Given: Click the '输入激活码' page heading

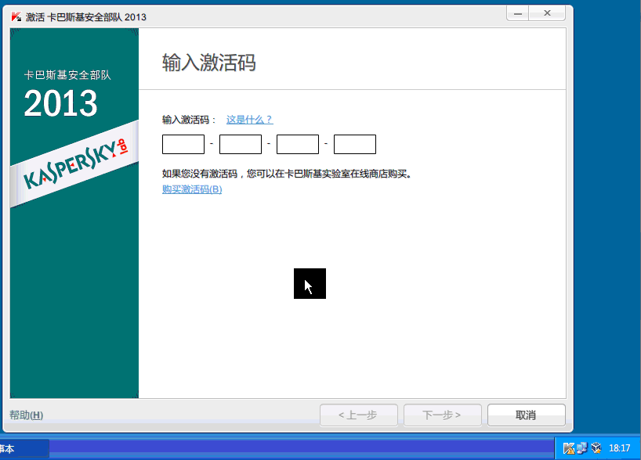Looking at the screenshot, I should click(208, 63).
